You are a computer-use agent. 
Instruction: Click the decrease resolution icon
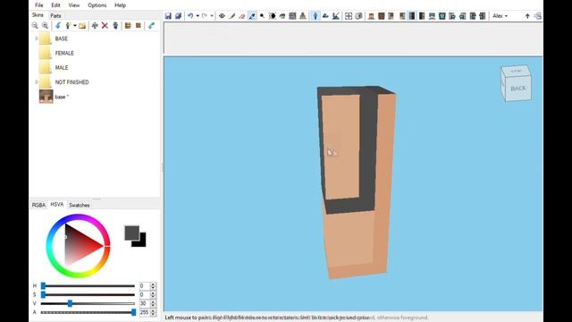pos(139,26)
